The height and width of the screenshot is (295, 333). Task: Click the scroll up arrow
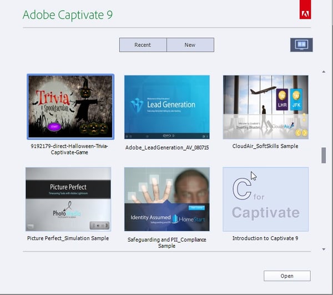324,72
